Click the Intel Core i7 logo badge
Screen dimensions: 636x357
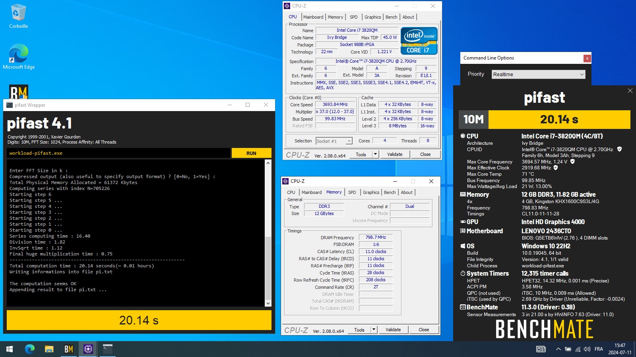click(419, 41)
